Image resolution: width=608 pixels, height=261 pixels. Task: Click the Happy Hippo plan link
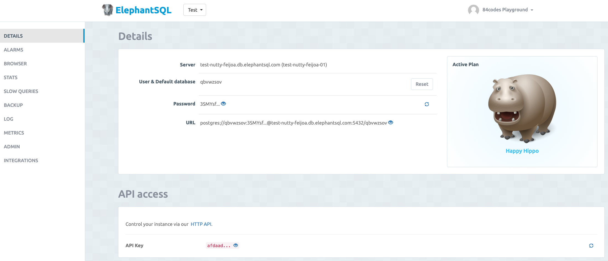pyautogui.click(x=522, y=151)
